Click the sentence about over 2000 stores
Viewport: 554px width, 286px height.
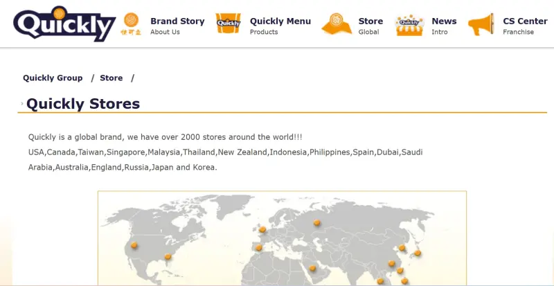[165, 137]
